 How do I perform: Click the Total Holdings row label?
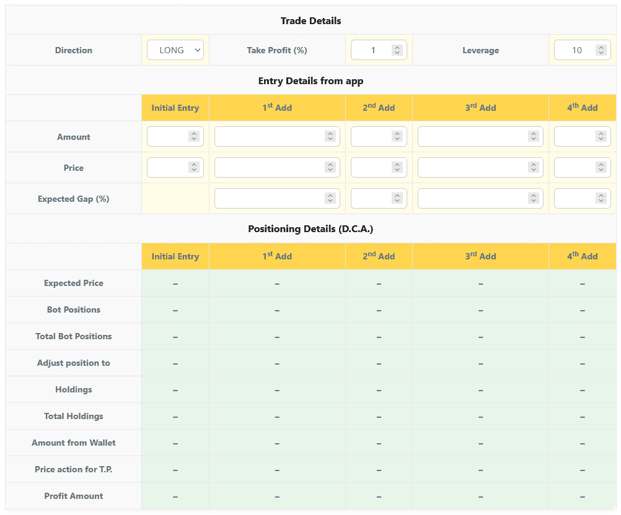(x=73, y=416)
